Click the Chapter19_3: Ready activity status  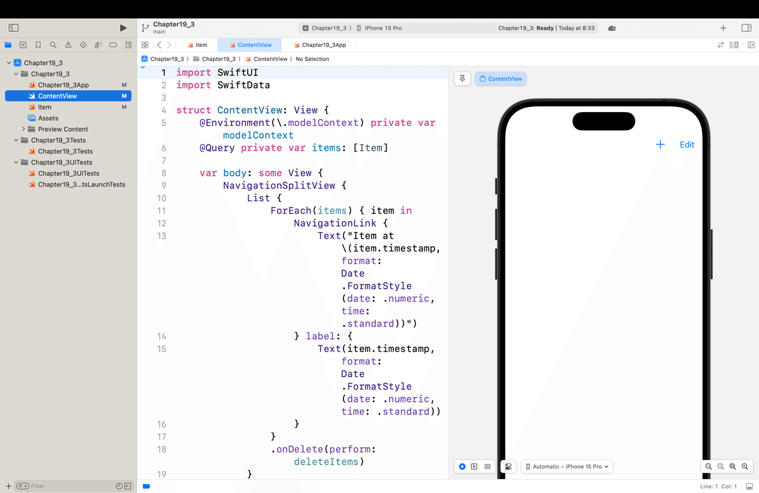pos(546,28)
